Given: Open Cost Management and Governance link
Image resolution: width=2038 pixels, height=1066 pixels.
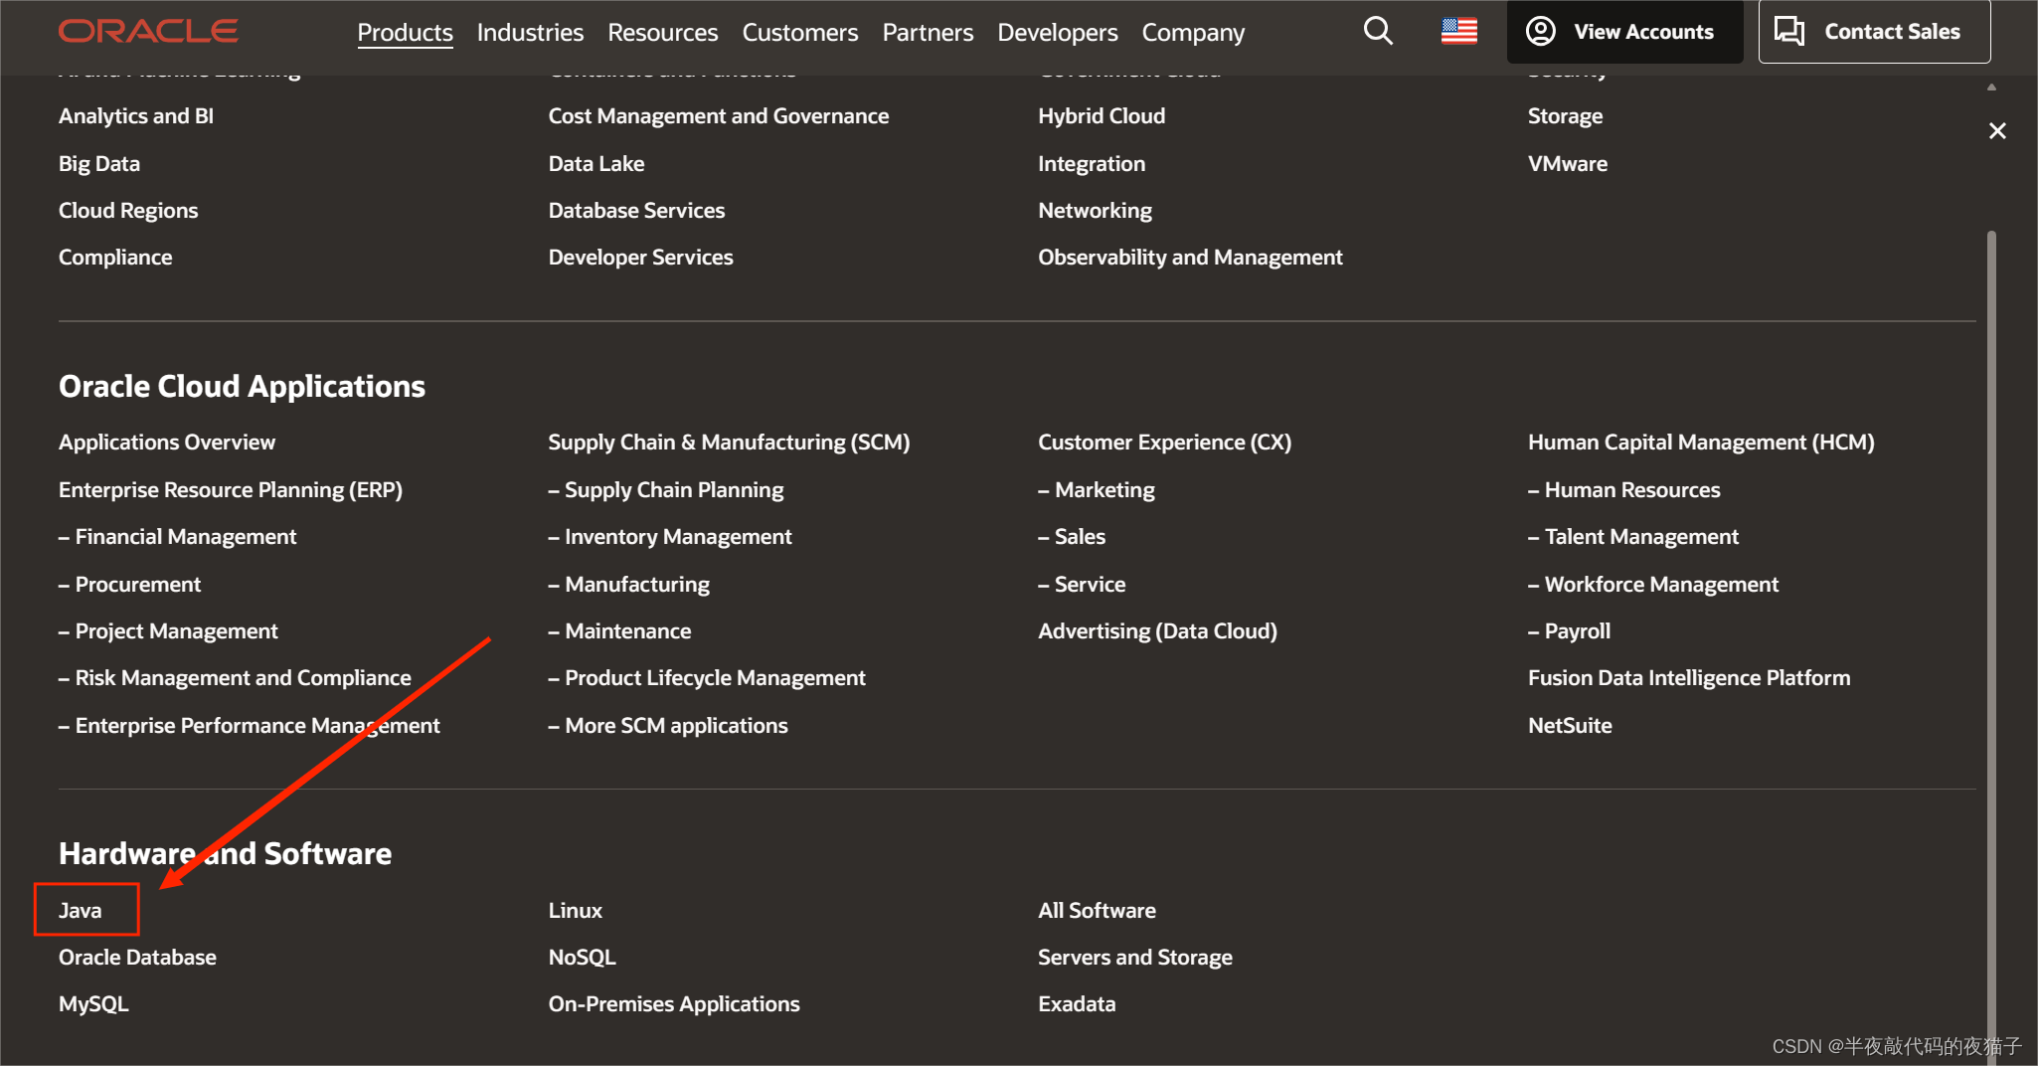Looking at the screenshot, I should pos(719,115).
